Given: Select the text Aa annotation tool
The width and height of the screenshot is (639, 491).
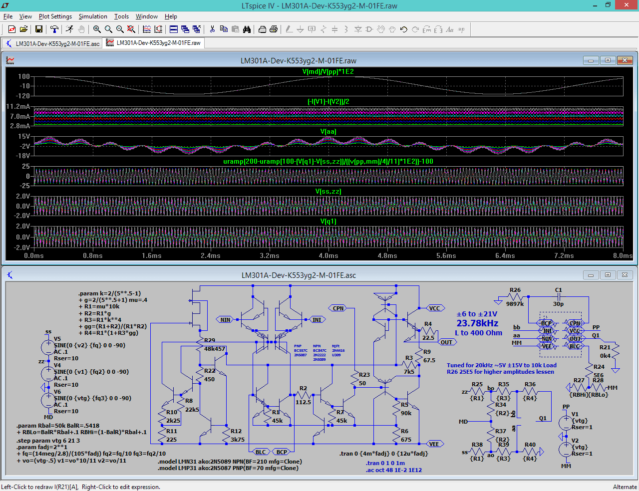Looking at the screenshot, I should (450, 29).
